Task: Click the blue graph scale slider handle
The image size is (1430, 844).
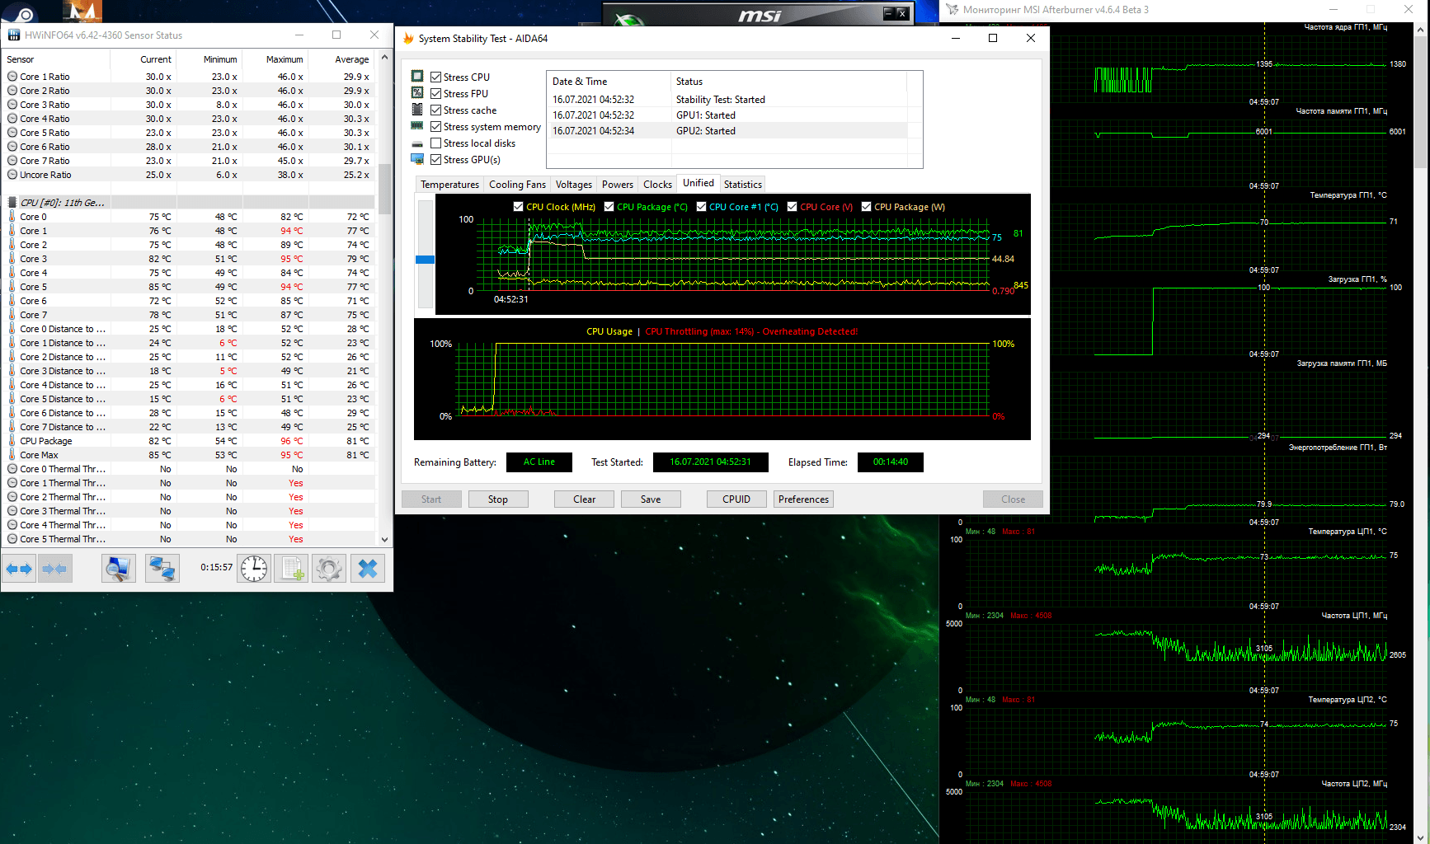Action: pos(425,260)
